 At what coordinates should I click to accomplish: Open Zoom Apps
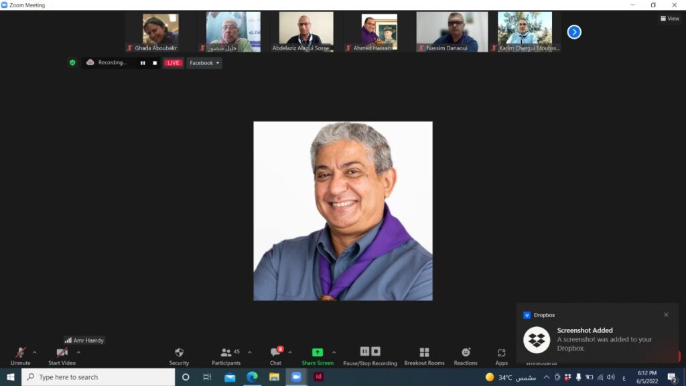click(501, 355)
